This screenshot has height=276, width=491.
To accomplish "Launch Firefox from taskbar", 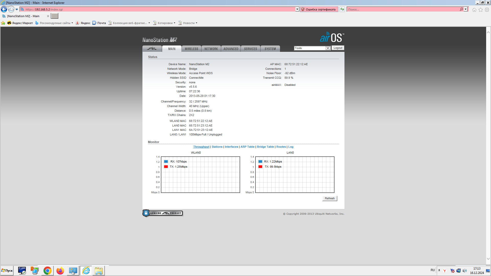I will coord(60,271).
